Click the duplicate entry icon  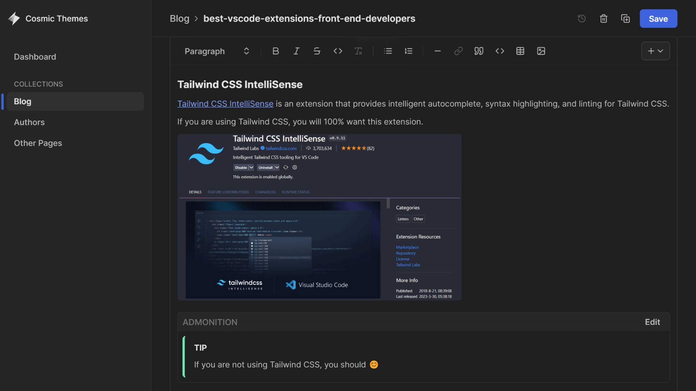625,18
